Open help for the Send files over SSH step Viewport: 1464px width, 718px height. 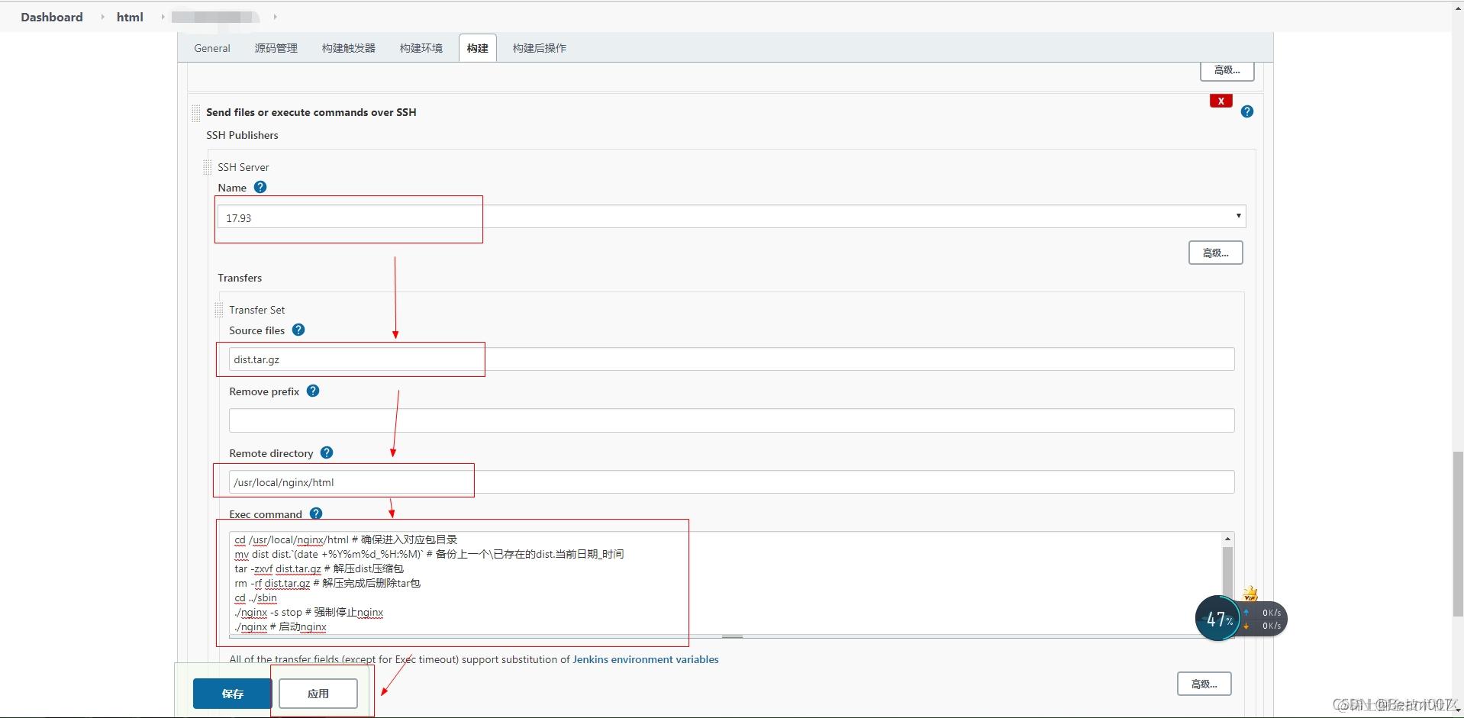point(1247,111)
